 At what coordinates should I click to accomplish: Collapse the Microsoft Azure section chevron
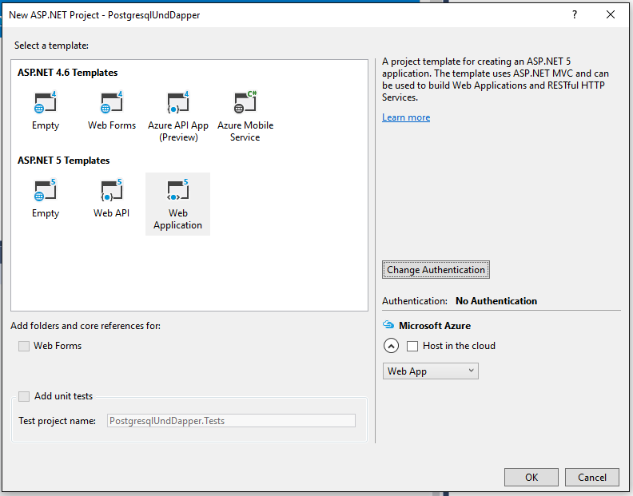point(391,346)
